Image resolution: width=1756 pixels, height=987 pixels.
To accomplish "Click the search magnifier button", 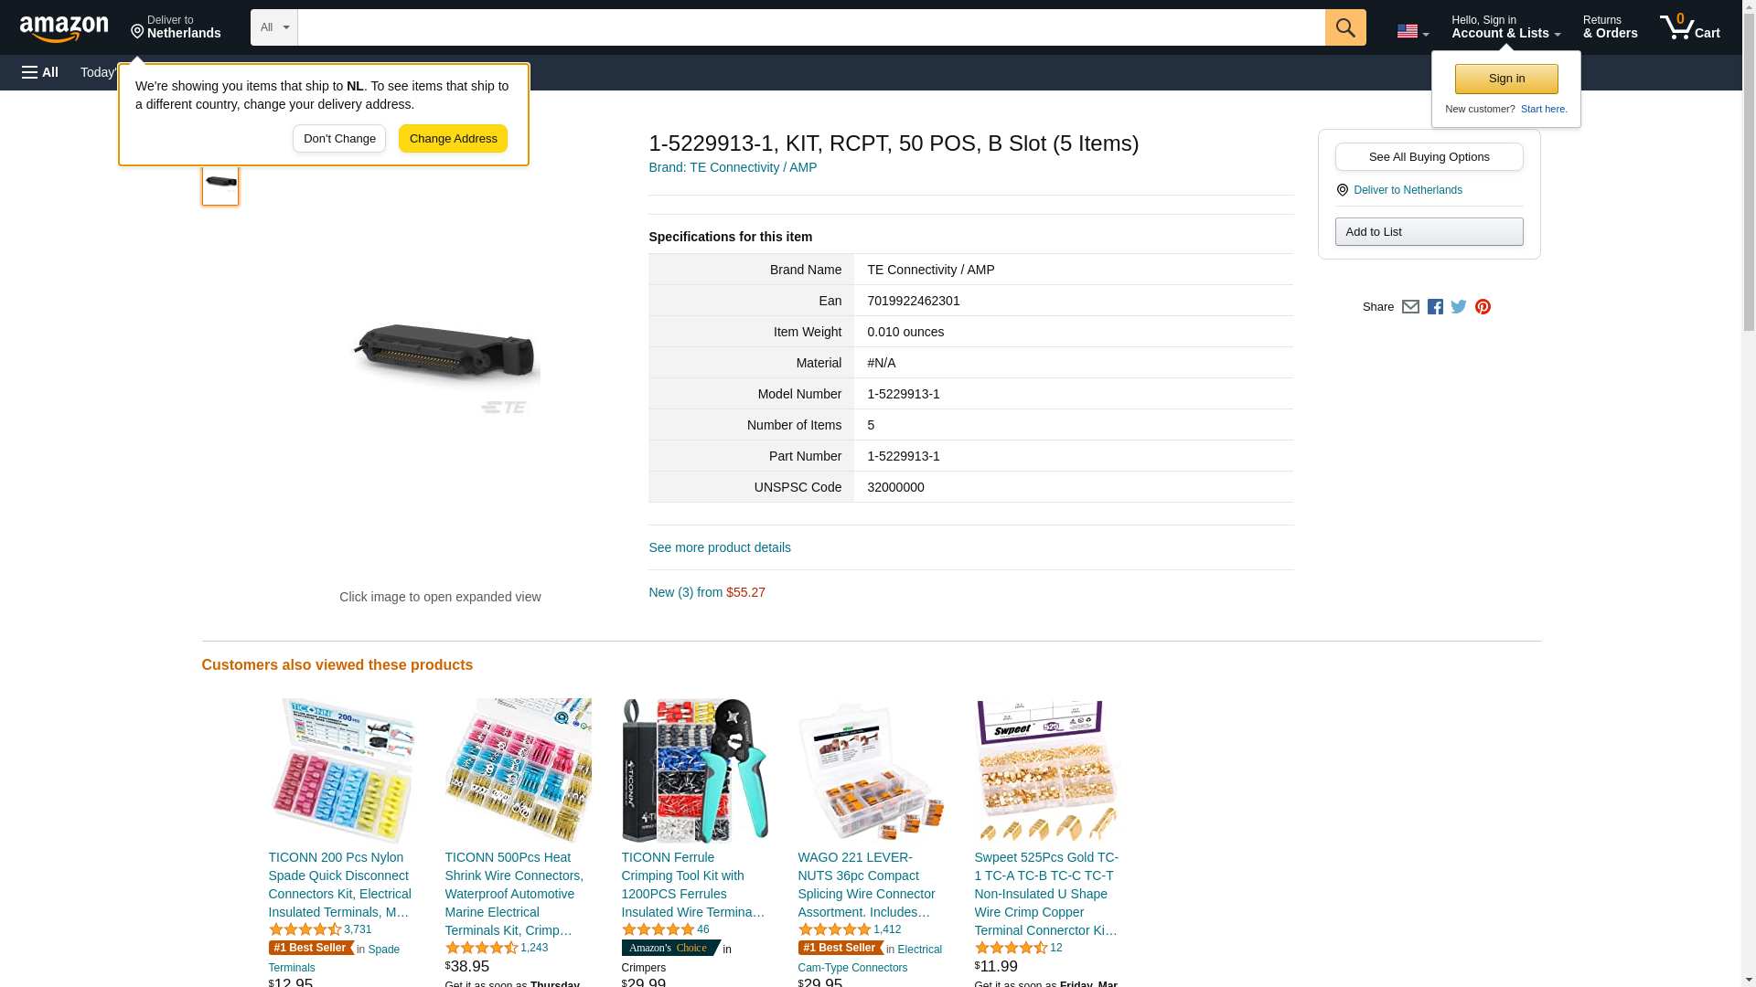I will click(x=1345, y=27).
